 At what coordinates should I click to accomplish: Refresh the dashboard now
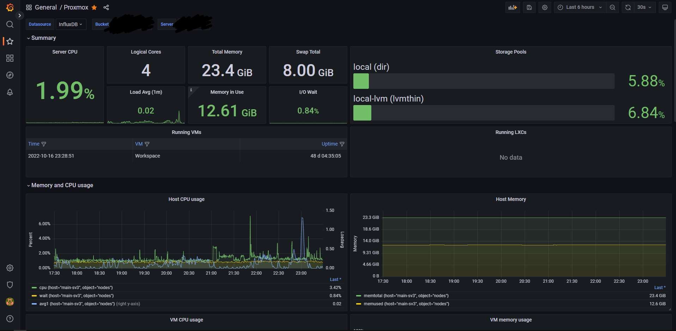(x=628, y=7)
